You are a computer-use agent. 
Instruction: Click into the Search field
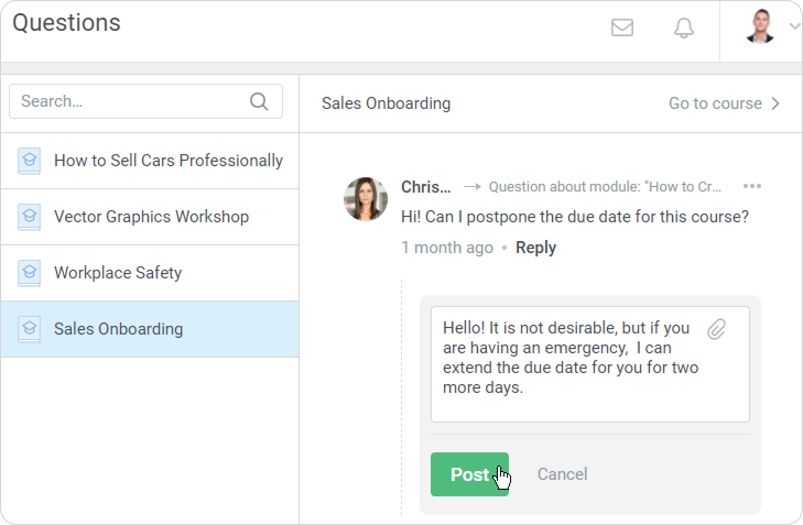pos(146,101)
